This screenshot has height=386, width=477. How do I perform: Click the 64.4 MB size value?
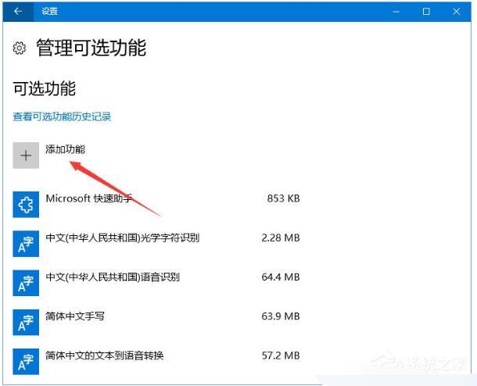[x=281, y=277]
